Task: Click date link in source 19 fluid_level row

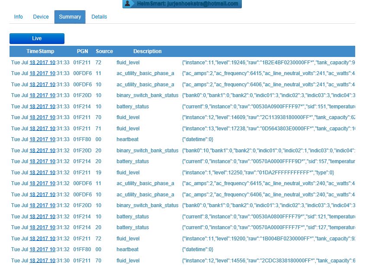Action: pos(42,173)
